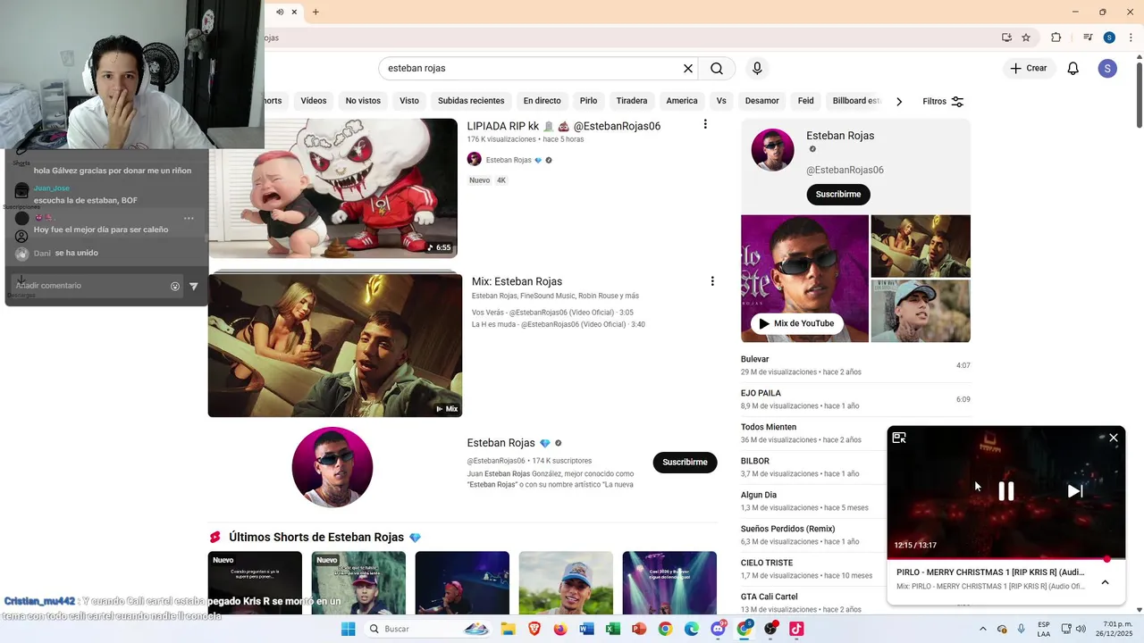Open Chrome profile avatar
This screenshot has width=1144, height=643.
(1109, 38)
